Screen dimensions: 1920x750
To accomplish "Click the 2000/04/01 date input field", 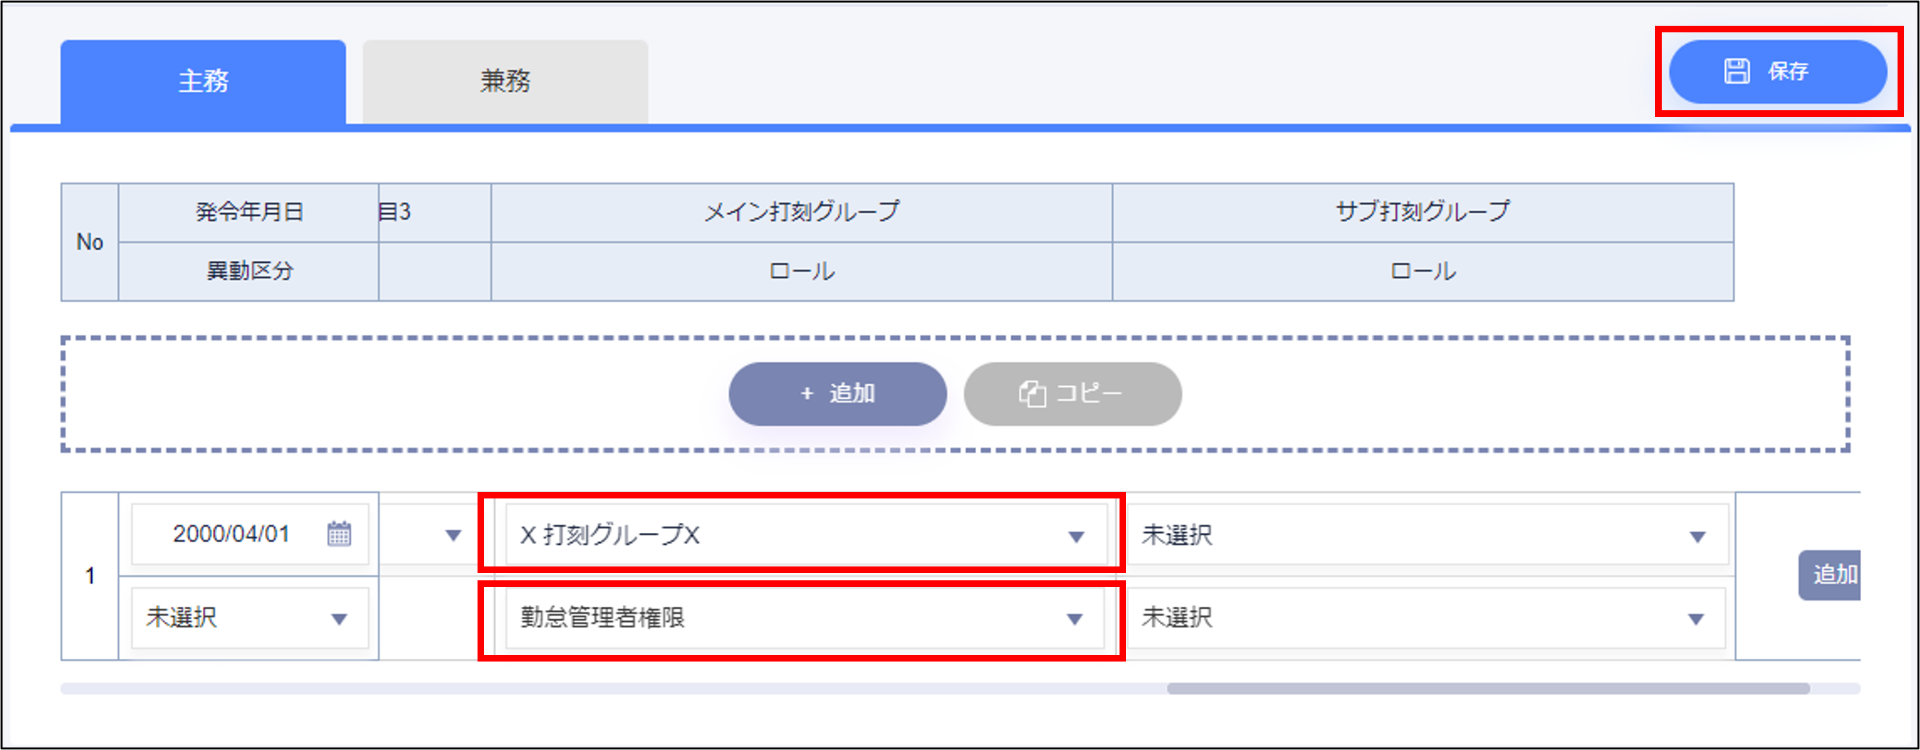I will tap(231, 534).
